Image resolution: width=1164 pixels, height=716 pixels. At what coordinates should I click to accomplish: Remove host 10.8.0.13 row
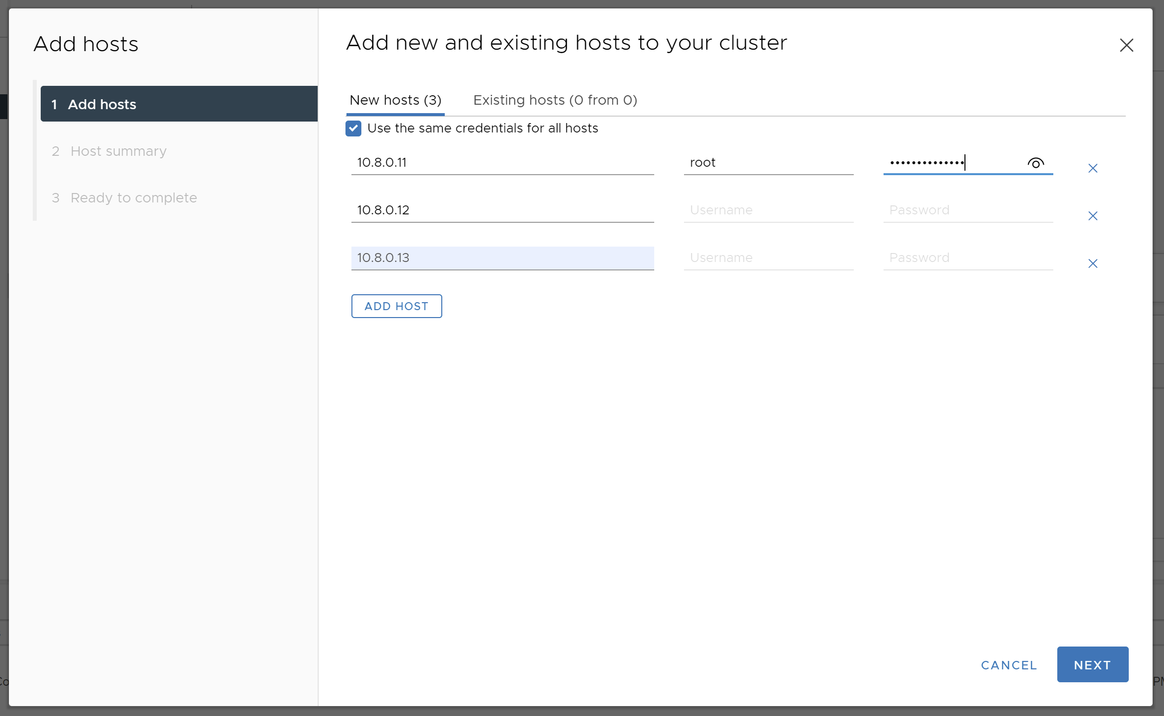1093,263
